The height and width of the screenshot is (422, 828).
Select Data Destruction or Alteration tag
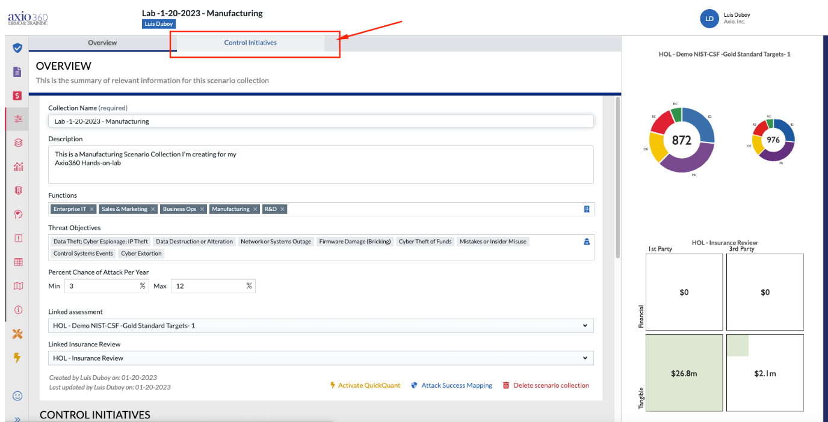pos(194,242)
